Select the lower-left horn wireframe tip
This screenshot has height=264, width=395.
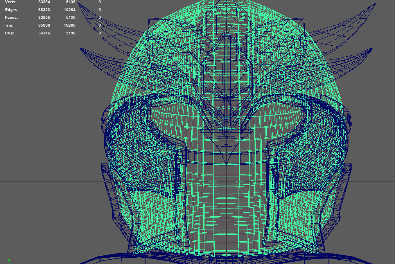(81, 49)
